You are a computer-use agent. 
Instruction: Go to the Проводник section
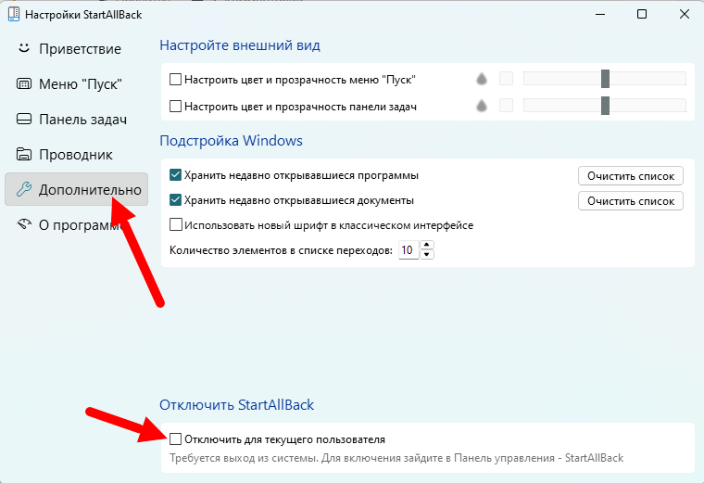[76, 155]
